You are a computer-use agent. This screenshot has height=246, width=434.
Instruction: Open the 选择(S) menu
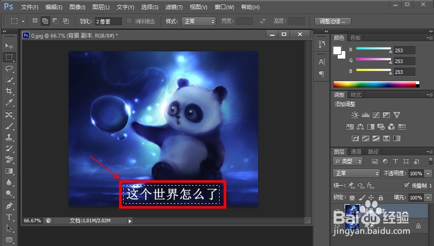(x=150, y=7)
